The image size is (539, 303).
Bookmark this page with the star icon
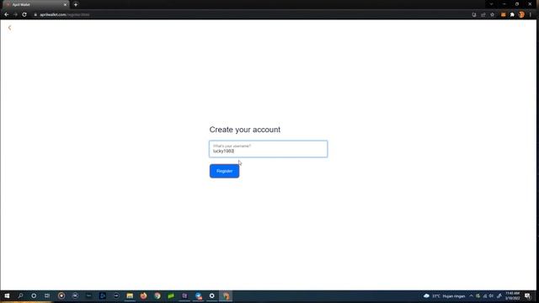[492, 15]
